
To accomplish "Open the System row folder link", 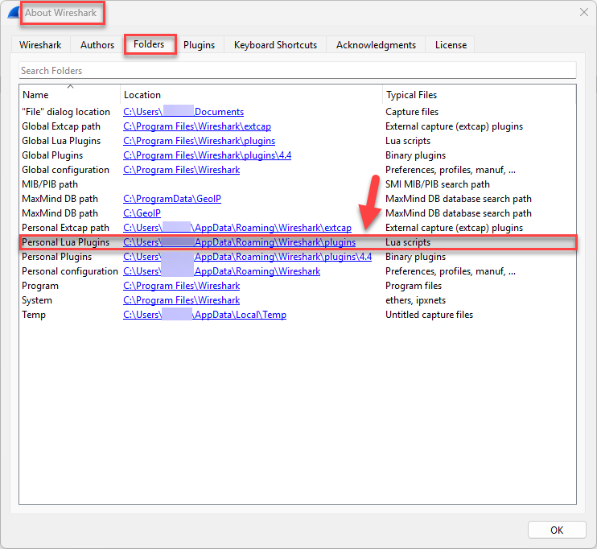I will (x=182, y=299).
